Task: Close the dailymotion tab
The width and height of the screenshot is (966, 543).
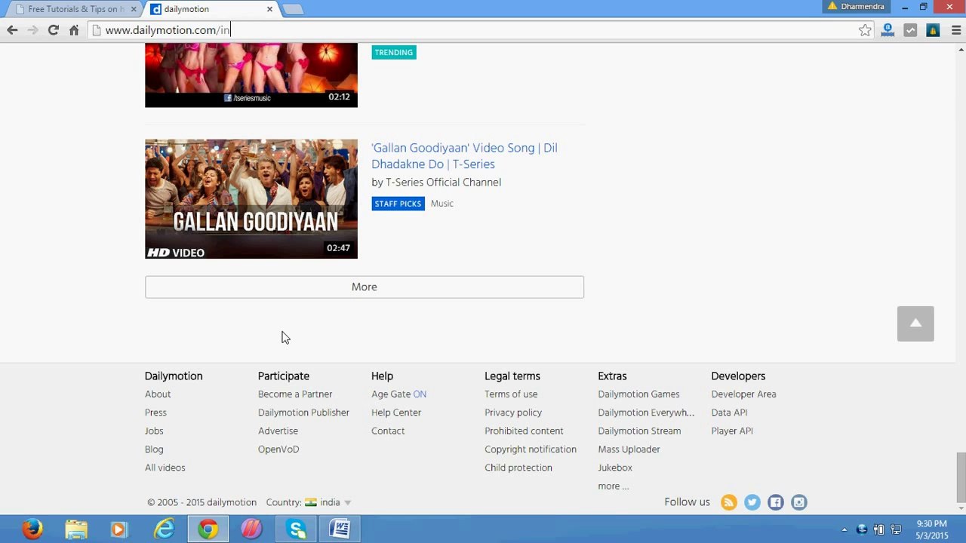Action: pyautogui.click(x=270, y=9)
